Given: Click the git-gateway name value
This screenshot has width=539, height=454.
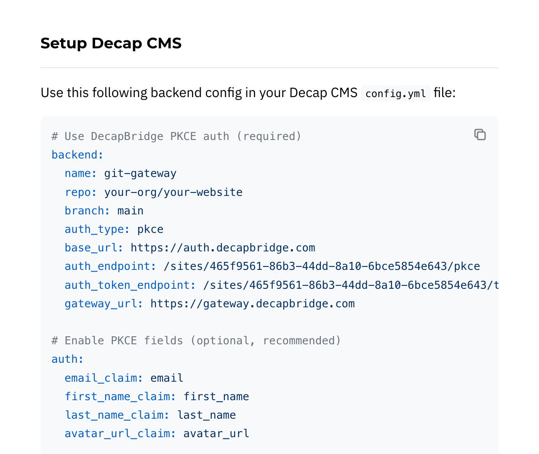Looking at the screenshot, I should pyautogui.click(x=140, y=173).
